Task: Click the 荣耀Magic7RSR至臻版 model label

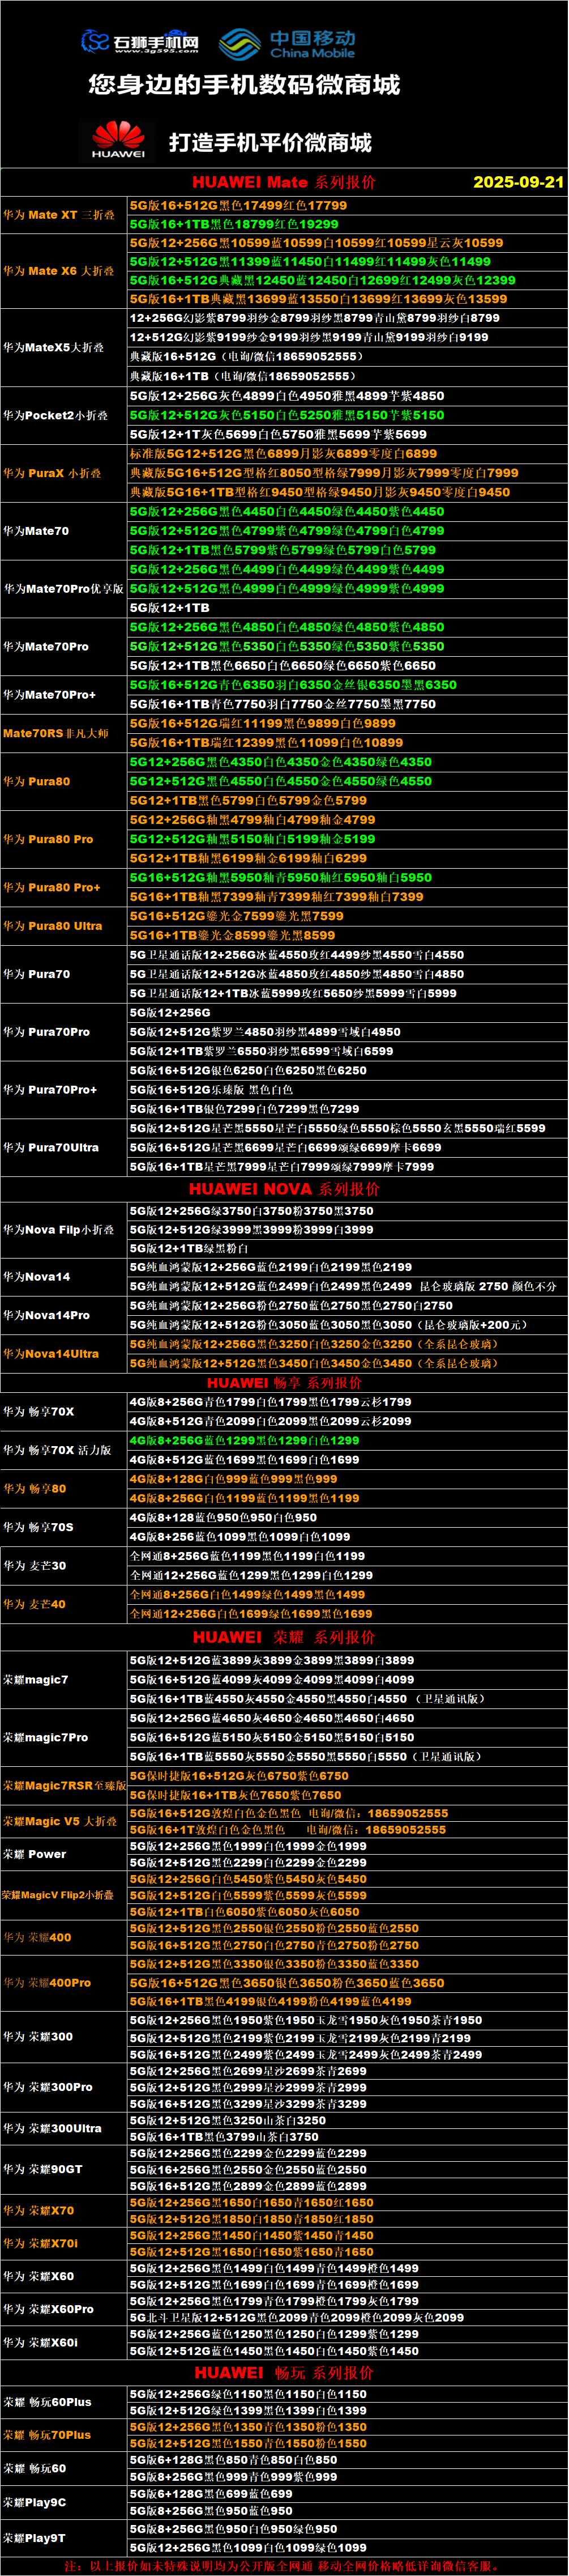Action: [x=64, y=1785]
